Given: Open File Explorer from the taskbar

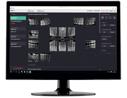Looking at the screenshot, I should pyautogui.click(x=22, y=72).
